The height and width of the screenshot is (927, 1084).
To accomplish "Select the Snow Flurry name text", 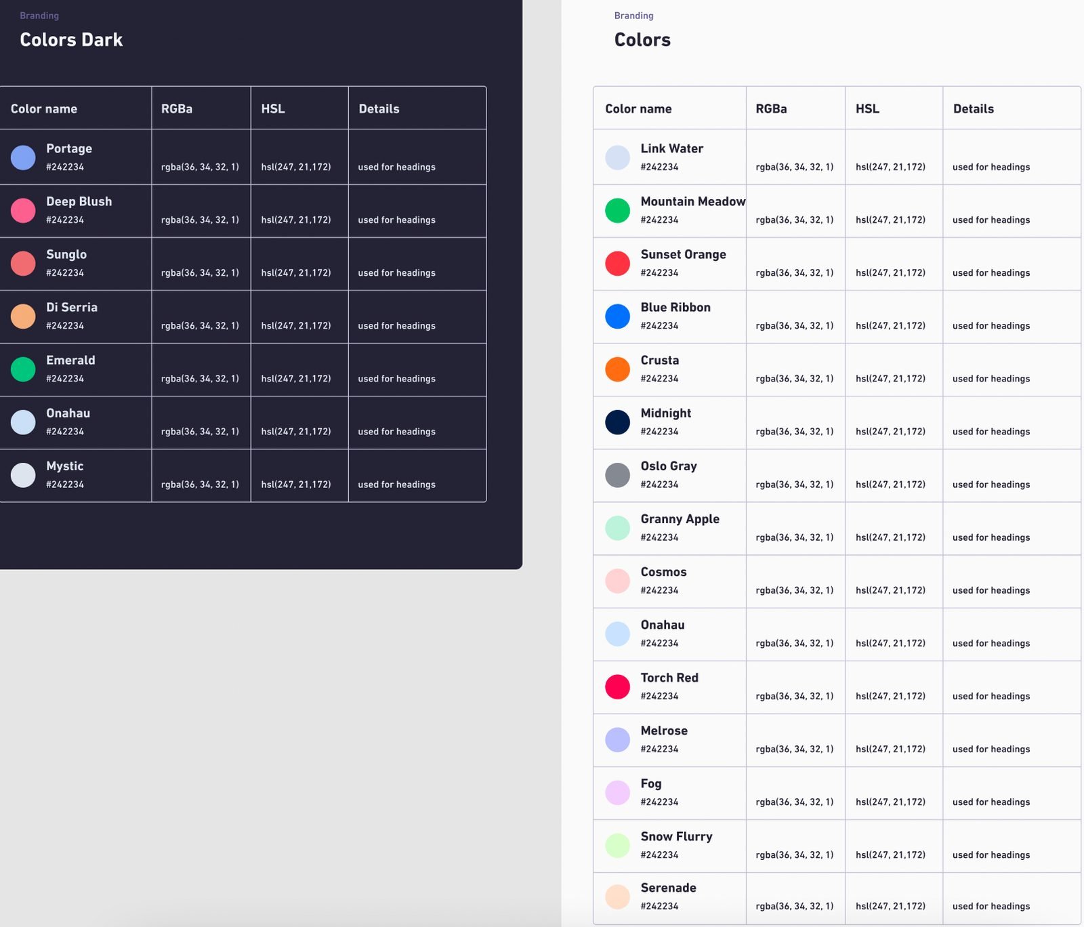I will tap(676, 836).
